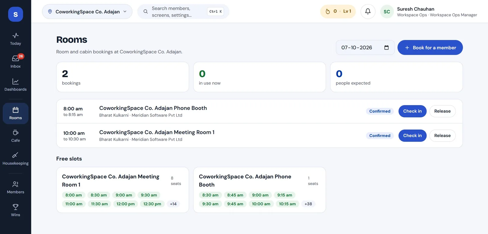The height and width of the screenshot is (234, 488).
Task: Select Meeting Room 1 11:30 am slot
Action: coord(99,204)
